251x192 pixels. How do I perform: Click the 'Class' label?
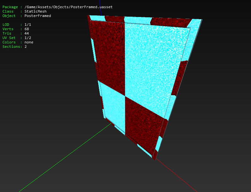(8, 11)
